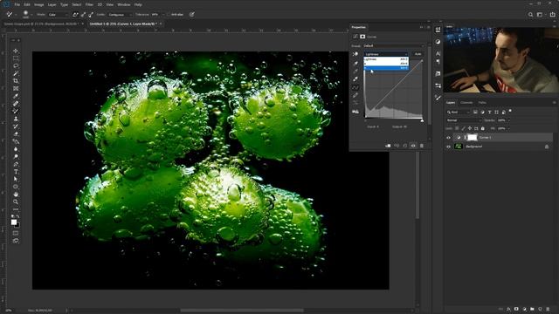Pick the on-image adjustment tool in Curves
The width and height of the screenshot is (559, 314).
tap(355, 54)
